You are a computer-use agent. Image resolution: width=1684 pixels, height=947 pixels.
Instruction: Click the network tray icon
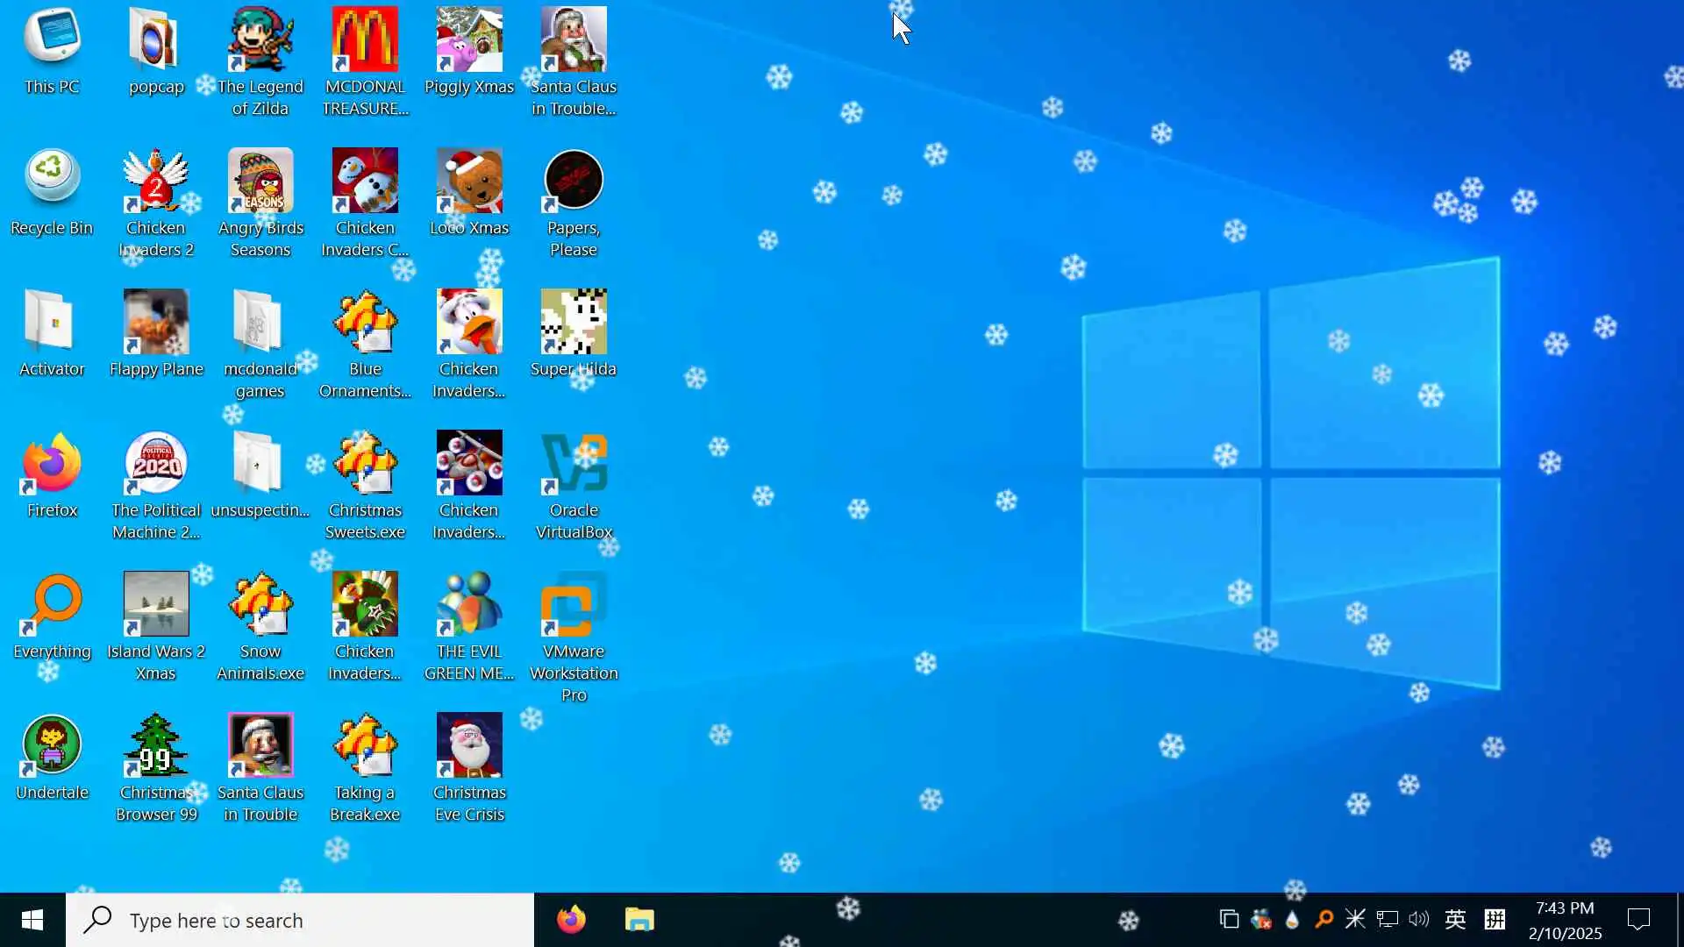coord(1387,919)
